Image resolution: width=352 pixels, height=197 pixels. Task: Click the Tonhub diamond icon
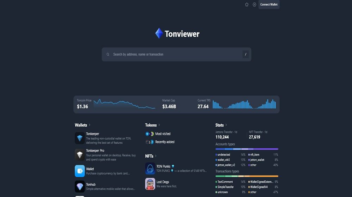point(80,186)
